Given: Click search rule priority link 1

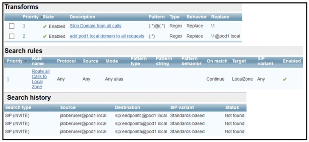Looking at the screenshot, I should click(8, 79).
